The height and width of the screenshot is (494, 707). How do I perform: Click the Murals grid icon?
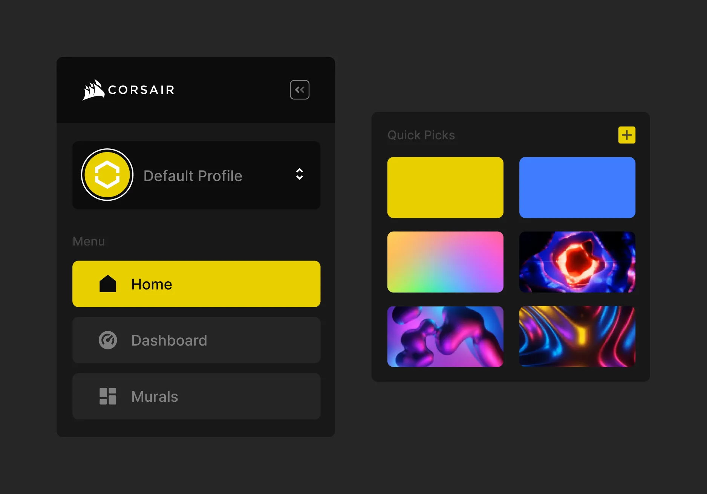(108, 396)
